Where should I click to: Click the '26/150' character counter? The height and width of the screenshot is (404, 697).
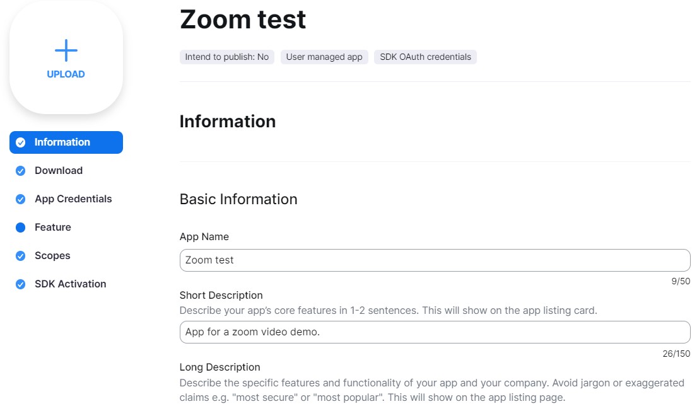pos(676,354)
